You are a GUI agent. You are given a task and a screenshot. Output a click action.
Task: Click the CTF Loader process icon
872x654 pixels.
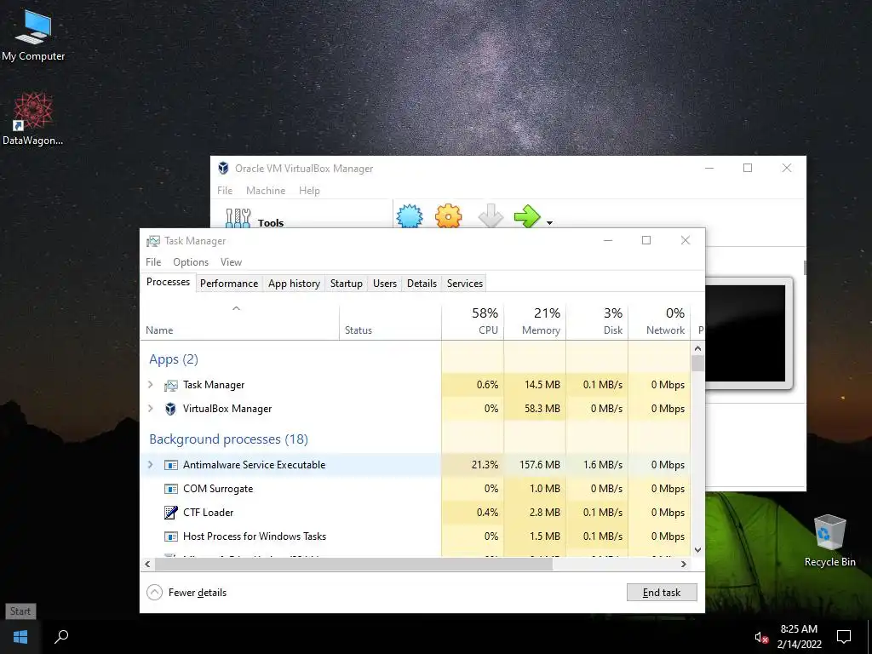170,512
